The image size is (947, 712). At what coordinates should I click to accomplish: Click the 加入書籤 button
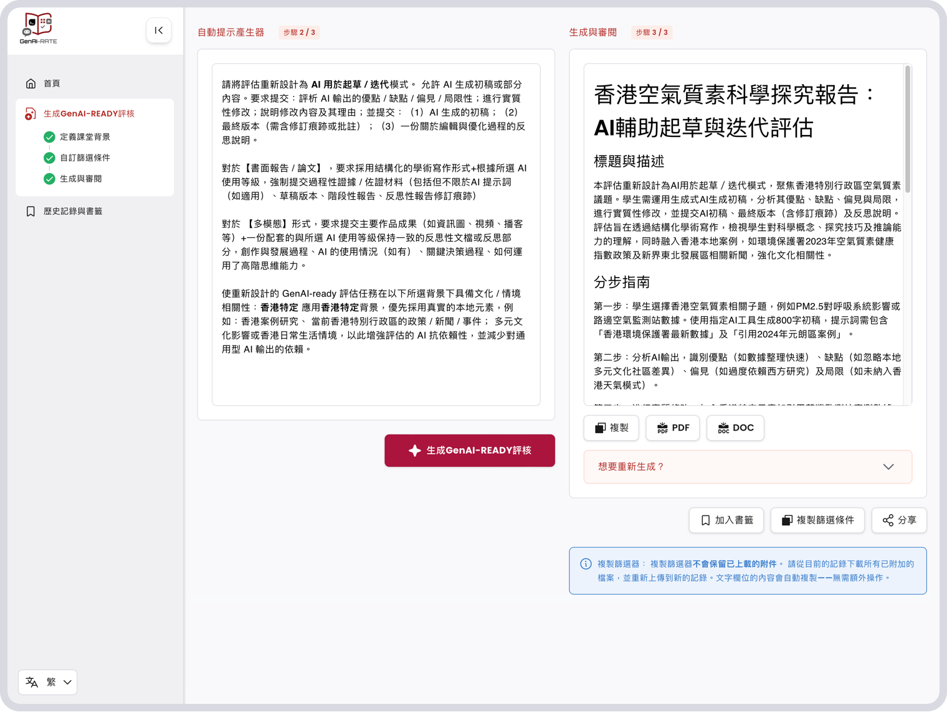click(726, 520)
